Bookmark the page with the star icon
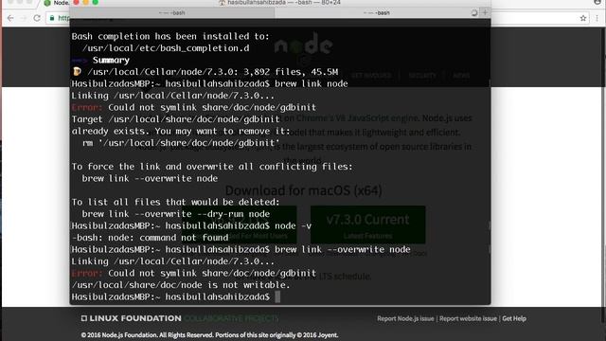This screenshot has width=606, height=341. (583, 18)
